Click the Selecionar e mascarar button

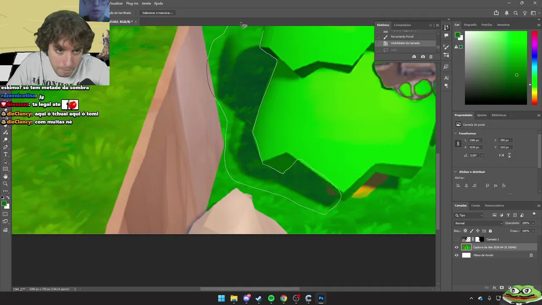pyautogui.click(x=157, y=13)
